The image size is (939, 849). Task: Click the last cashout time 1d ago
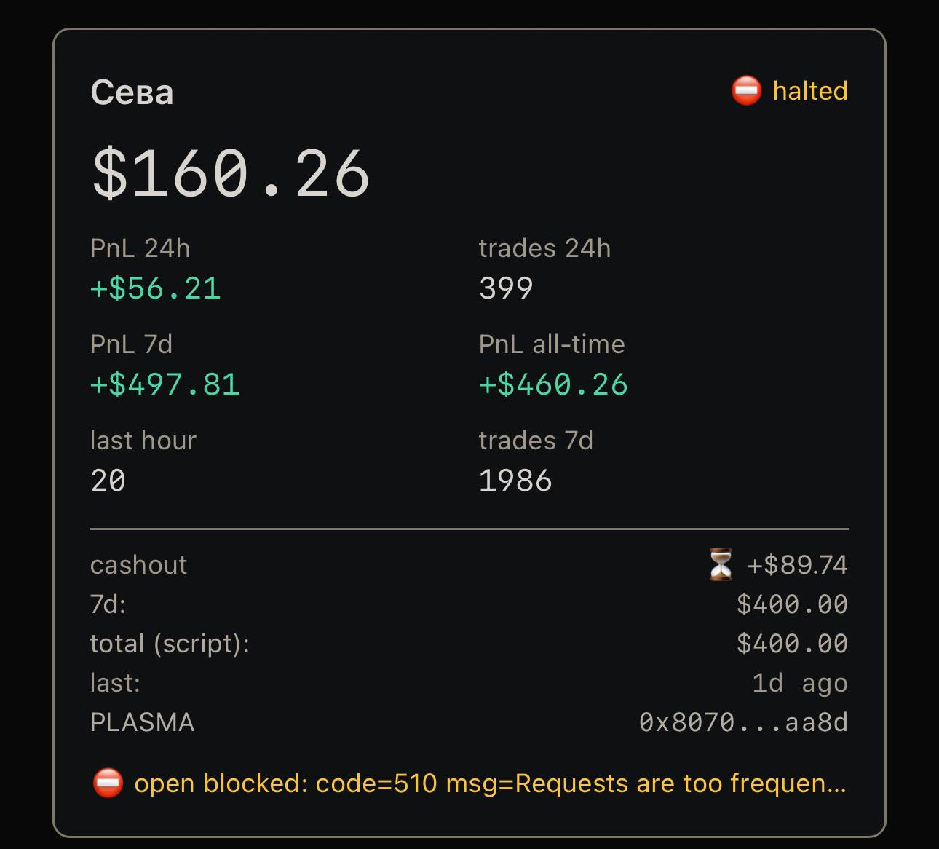[x=800, y=683]
